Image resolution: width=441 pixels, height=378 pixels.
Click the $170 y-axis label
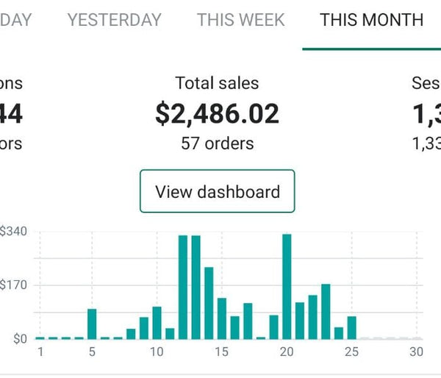[x=13, y=285]
